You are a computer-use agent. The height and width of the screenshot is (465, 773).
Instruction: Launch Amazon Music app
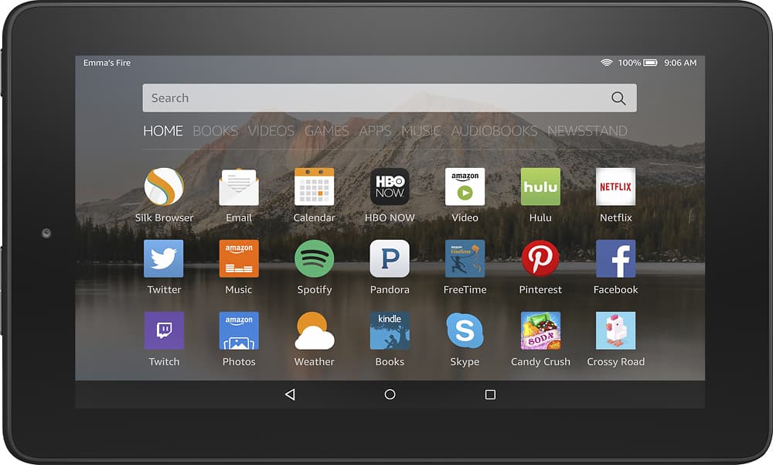tap(239, 258)
